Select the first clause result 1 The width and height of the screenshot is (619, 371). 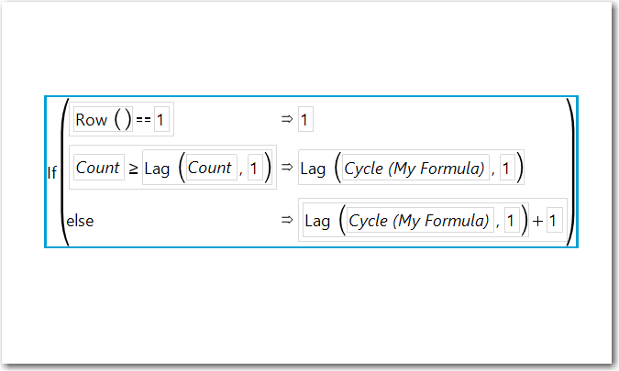(x=305, y=119)
